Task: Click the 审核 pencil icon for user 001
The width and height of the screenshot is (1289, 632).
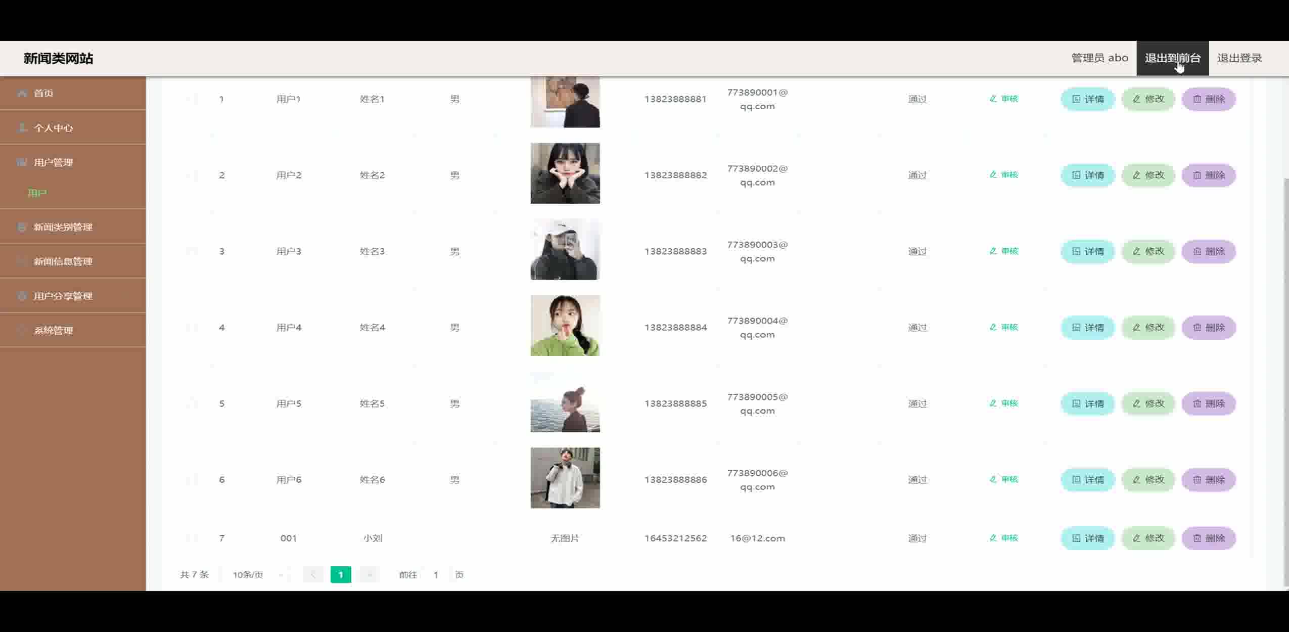Action: (x=993, y=538)
